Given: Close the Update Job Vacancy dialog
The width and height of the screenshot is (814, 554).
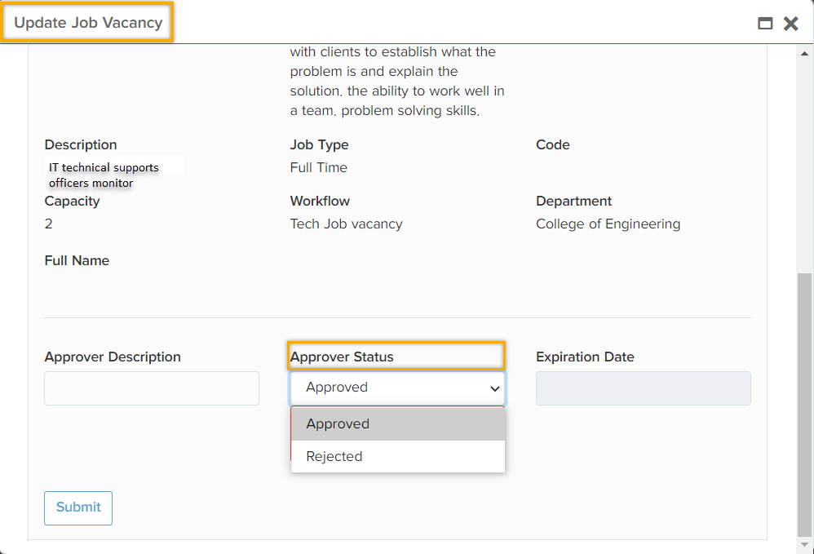Looking at the screenshot, I should click(x=790, y=24).
